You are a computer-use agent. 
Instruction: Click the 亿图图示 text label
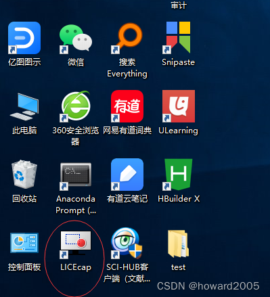[24, 62]
